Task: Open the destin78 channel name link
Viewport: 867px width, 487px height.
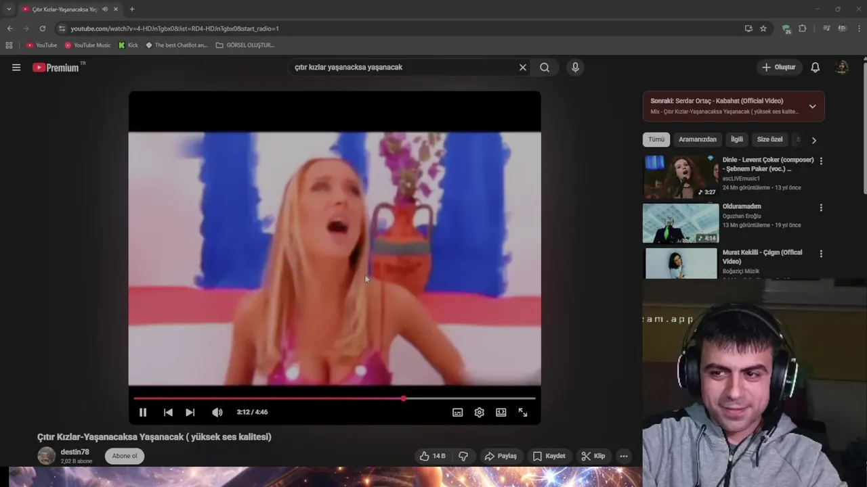Action: [x=75, y=452]
